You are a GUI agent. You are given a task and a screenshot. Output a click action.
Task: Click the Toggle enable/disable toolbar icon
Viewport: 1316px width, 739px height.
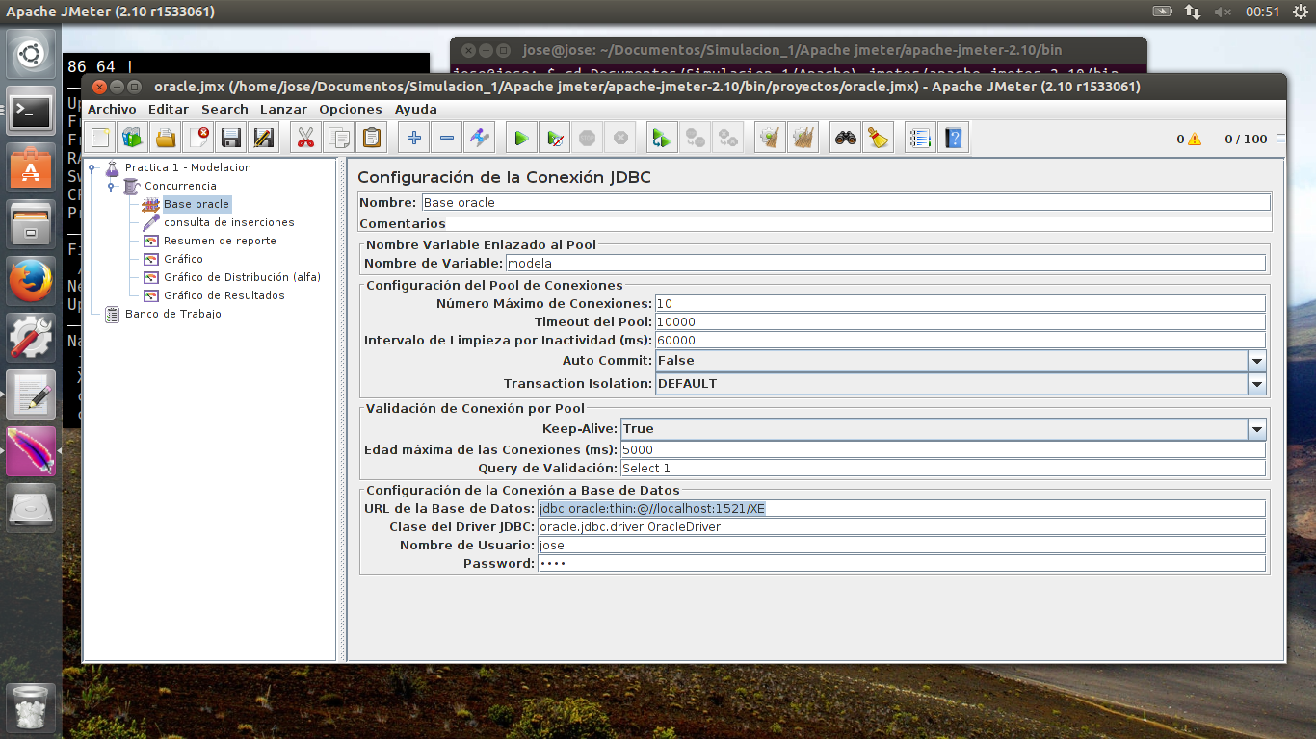[x=480, y=139]
